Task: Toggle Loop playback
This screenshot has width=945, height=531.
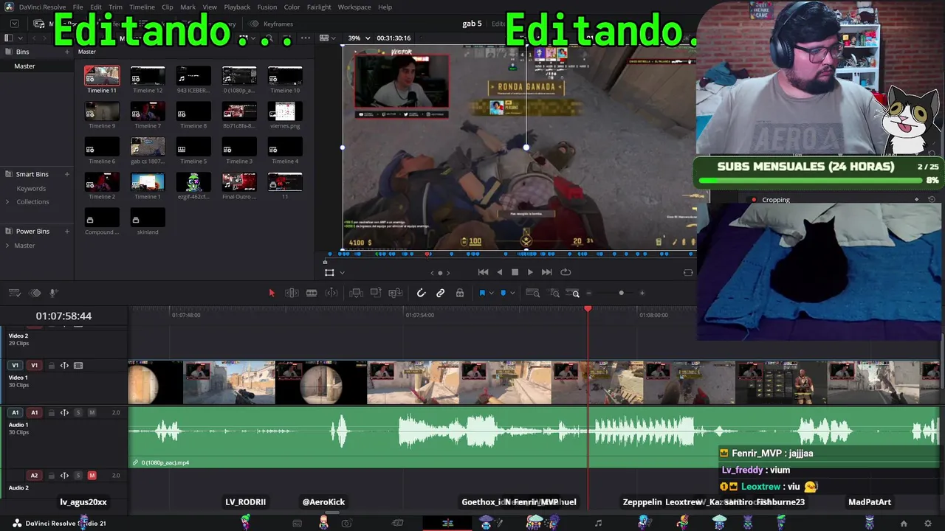Action: [566, 272]
